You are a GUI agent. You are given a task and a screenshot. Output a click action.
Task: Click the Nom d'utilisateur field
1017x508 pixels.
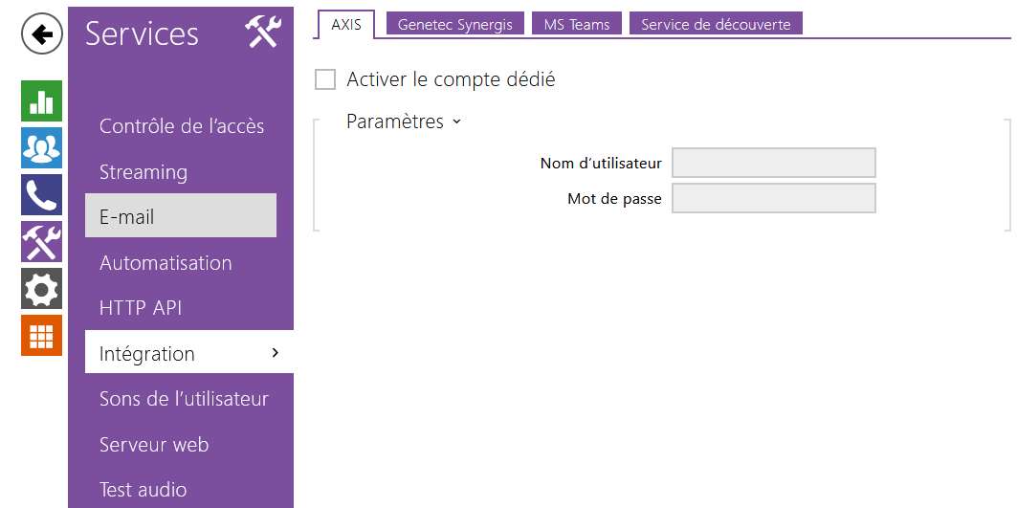click(x=773, y=163)
